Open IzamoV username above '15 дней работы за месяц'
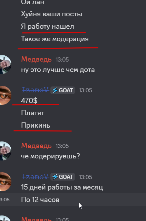This screenshot has height=221, width=146. [35, 177]
